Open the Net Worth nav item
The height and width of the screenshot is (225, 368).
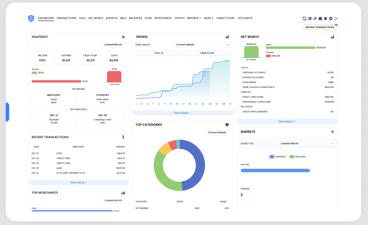pos(96,18)
